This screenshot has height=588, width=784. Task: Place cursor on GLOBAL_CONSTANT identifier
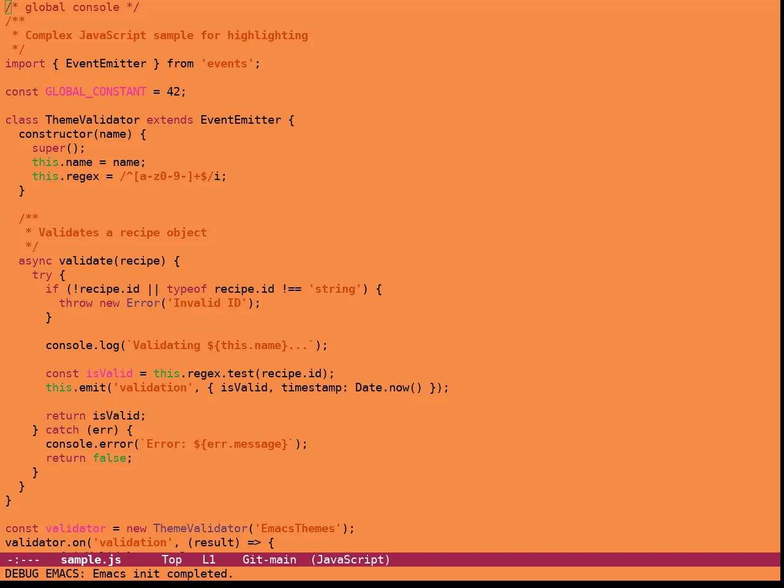[x=96, y=92]
